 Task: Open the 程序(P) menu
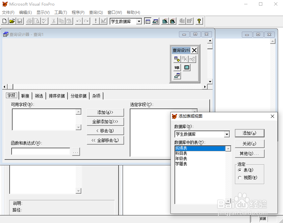78,13
